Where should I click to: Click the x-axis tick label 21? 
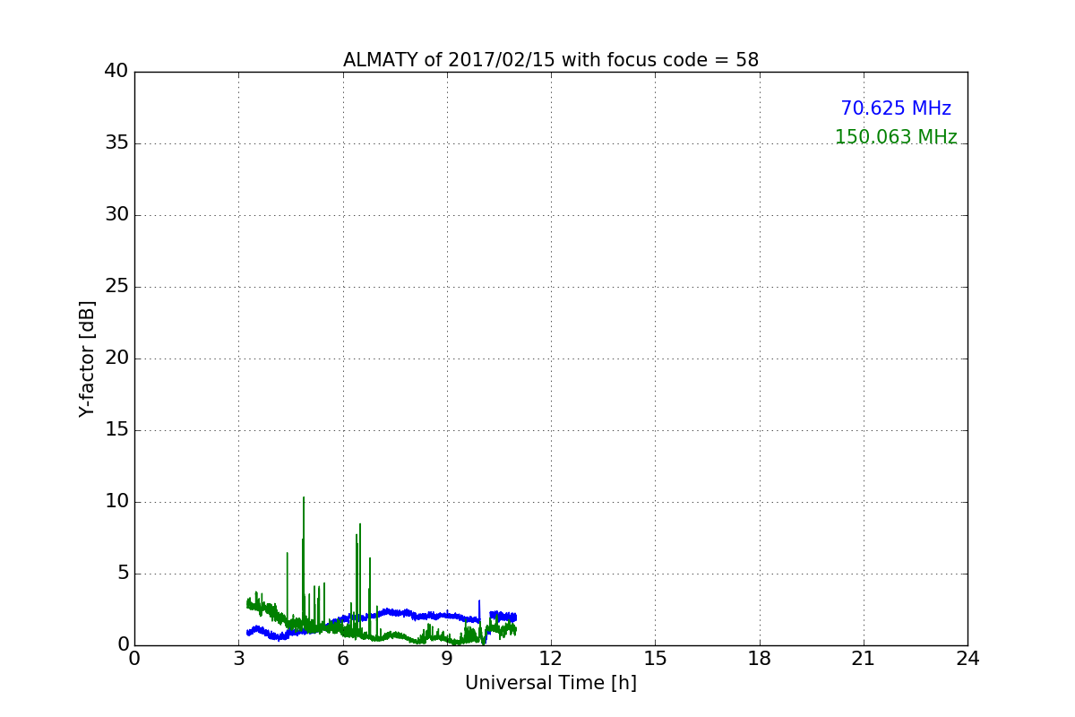point(864,658)
